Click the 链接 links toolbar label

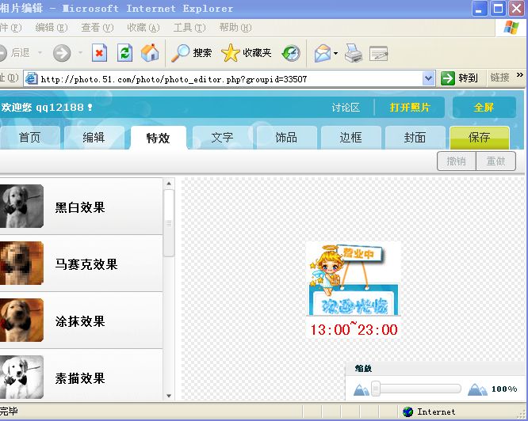(x=499, y=78)
